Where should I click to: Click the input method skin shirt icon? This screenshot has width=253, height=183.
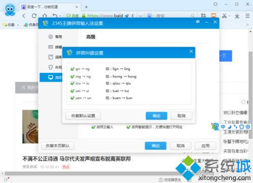click(241, 126)
